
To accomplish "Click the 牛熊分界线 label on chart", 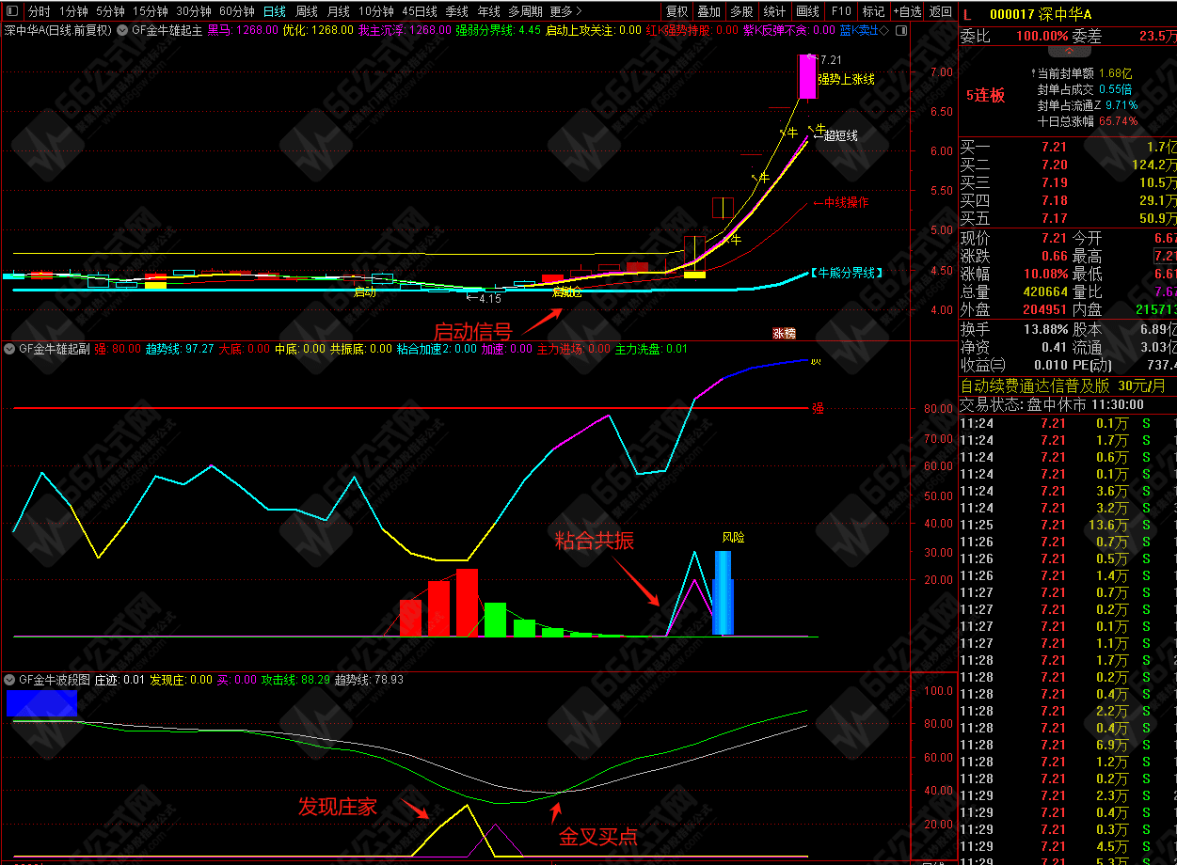I will 846,273.
